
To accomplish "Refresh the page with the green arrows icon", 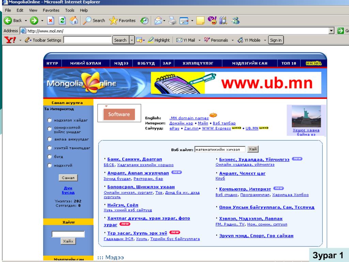I will tap(62, 20).
